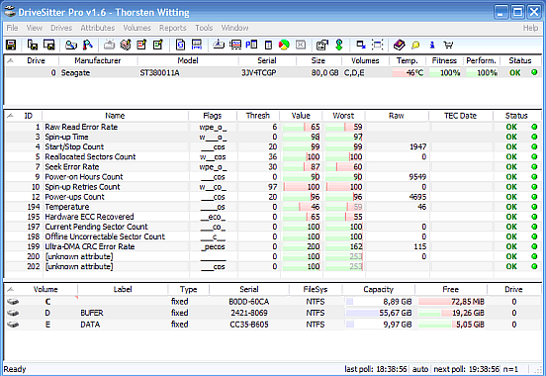
Task: Click the Fitness column header
Action: (444, 60)
